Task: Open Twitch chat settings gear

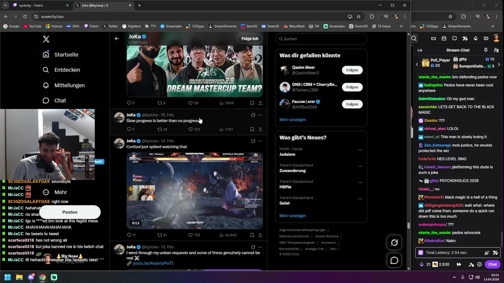Action: point(479,265)
